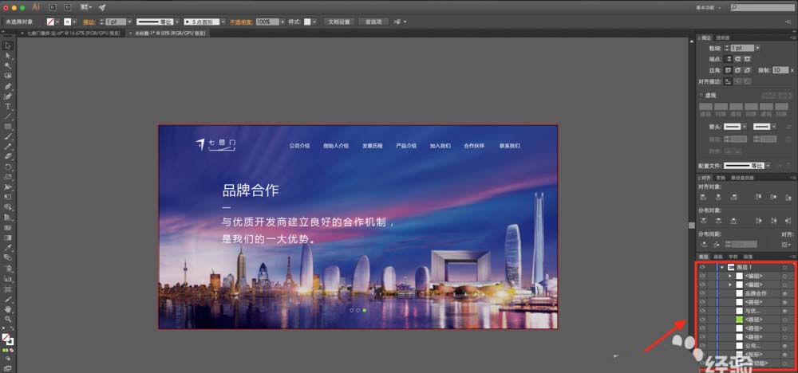Viewport: 798px width, 373px height.
Task: Select the Hand tool
Action: [x=8, y=308]
